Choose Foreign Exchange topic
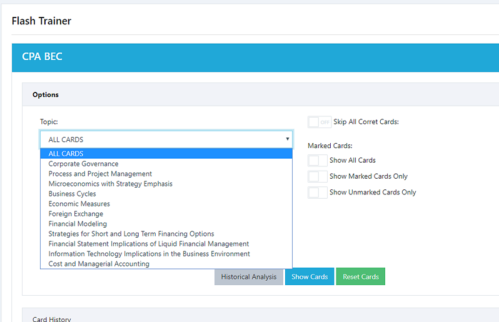 click(166, 214)
